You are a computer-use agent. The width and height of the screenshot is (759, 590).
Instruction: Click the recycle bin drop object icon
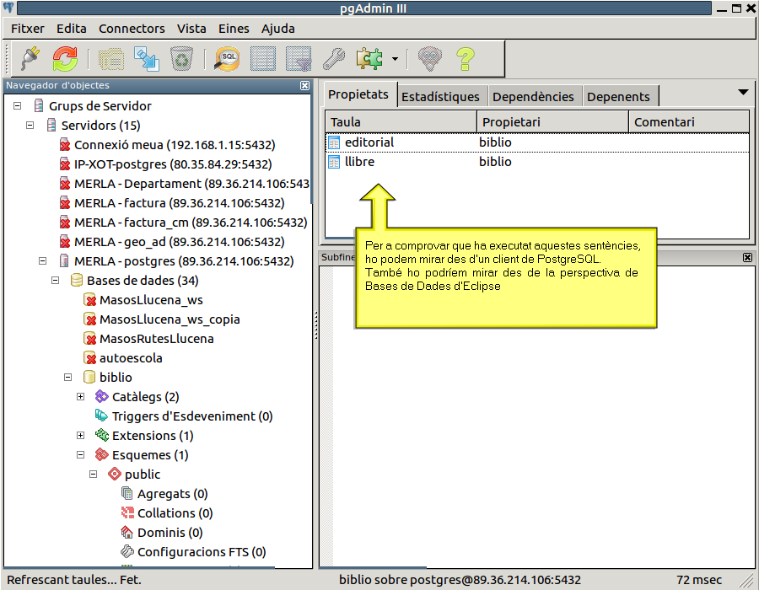(x=181, y=59)
